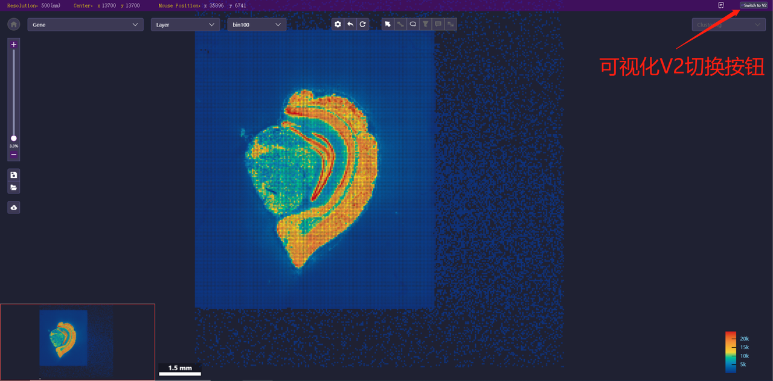Screen dimensions: 773x381
Task: Click the open folder icon
Action: pos(14,187)
